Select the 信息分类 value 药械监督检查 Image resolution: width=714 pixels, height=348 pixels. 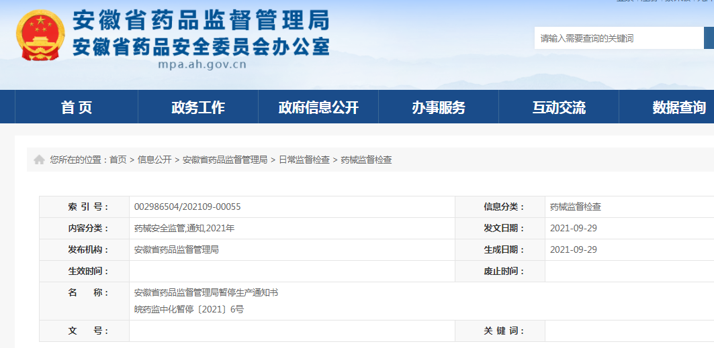[x=576, y=207]
